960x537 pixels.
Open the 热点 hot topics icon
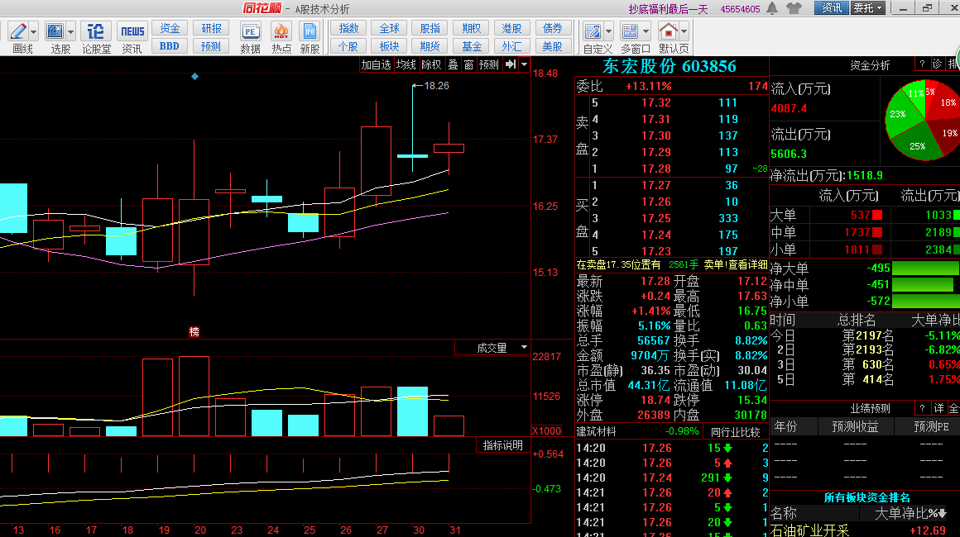pos(281,32)
